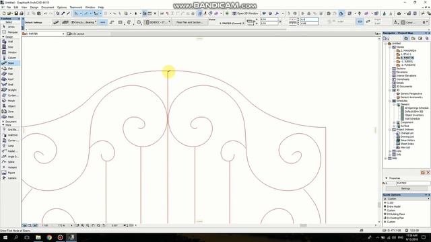Choose the straight beam geometry method

coord(103,22)
